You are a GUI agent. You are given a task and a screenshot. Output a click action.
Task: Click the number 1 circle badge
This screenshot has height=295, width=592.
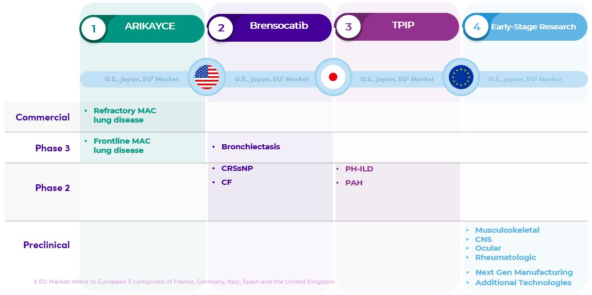(93, 29)
